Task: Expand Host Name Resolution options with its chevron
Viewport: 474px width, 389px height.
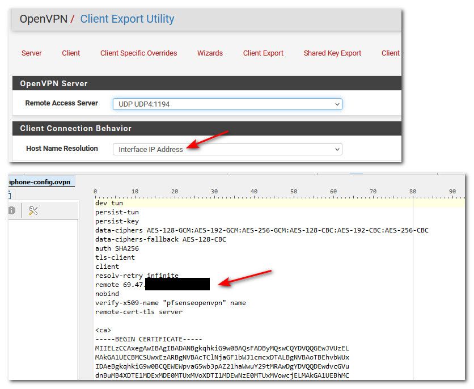Action: 338,149
